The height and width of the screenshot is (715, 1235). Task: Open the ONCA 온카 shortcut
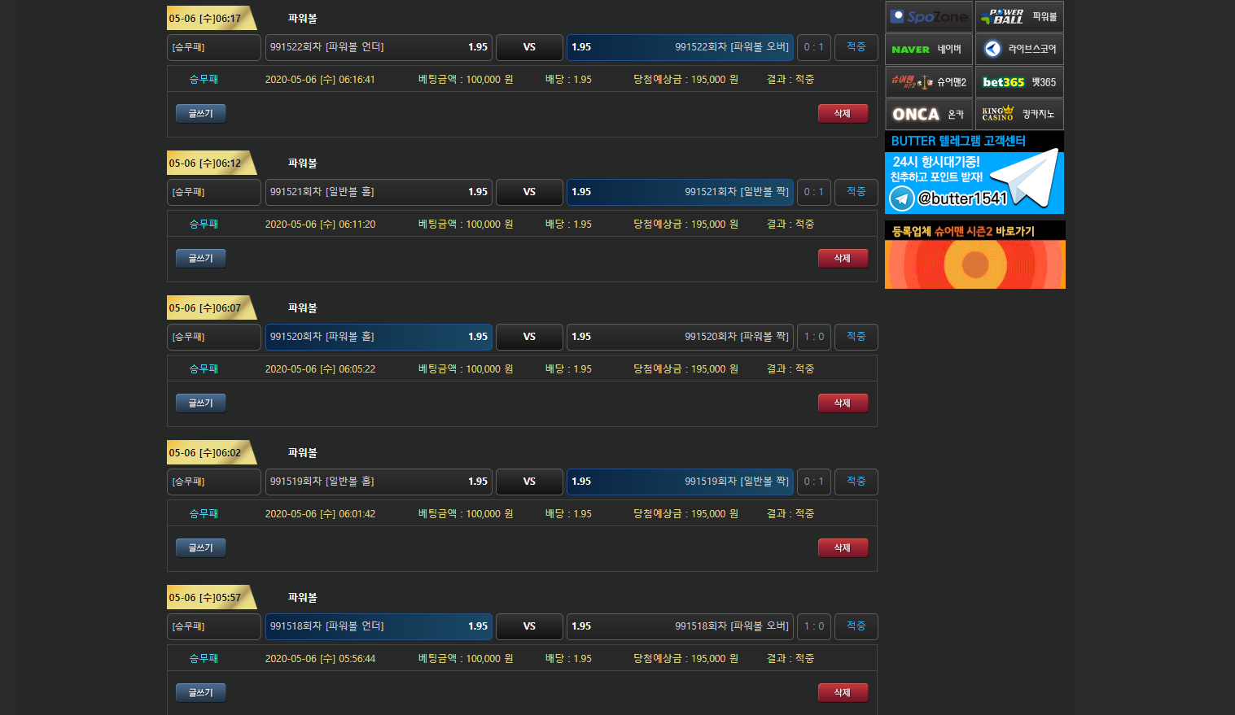point(929,115)
